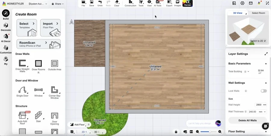Toggle the Lock Walls switch
271x136 pixels.
(263, 91)
